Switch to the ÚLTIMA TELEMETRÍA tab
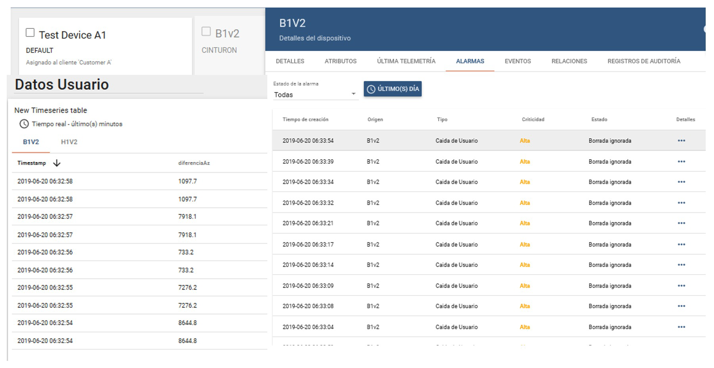This screenshot has width=714, height=368. pos(406,61)
